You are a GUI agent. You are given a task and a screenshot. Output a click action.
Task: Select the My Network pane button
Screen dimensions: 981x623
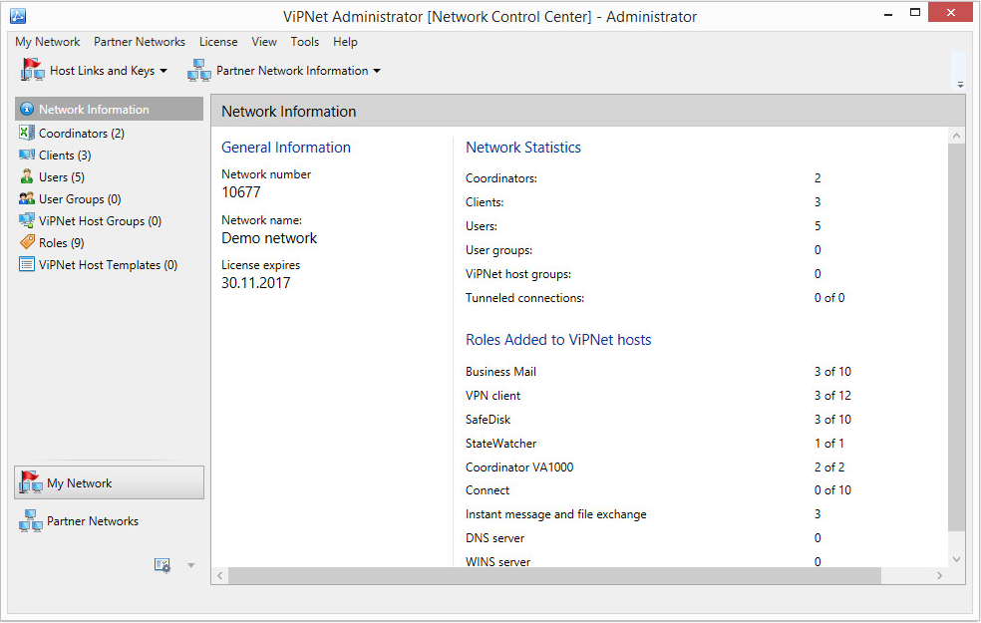pyautogui.click(x=109, y=482)
